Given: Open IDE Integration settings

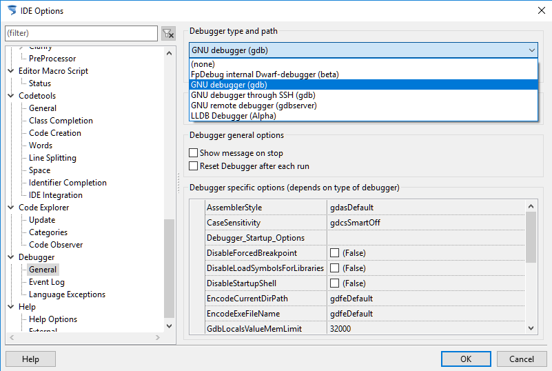Looking at the screenshot, I should (x=56, y=195).
